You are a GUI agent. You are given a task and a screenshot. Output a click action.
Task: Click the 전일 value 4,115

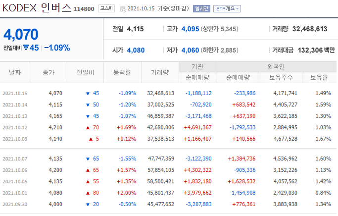coord(136,29)
